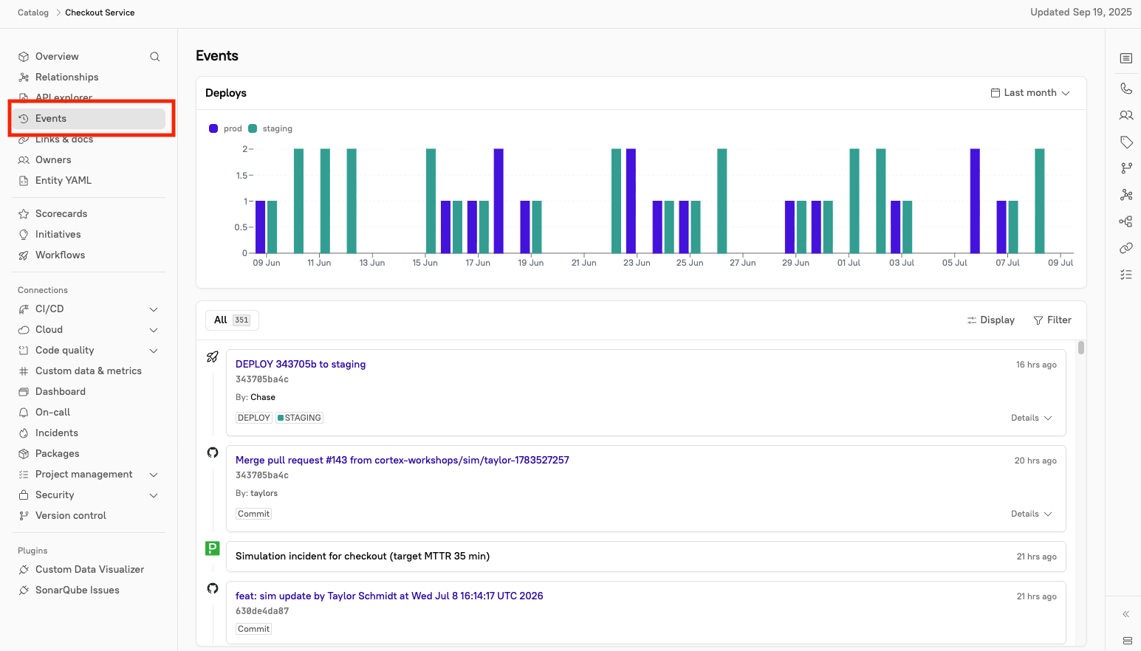The height and width of the screenshot is (651, 1141).
Task: Click the Display button
Action: point(990,320)
